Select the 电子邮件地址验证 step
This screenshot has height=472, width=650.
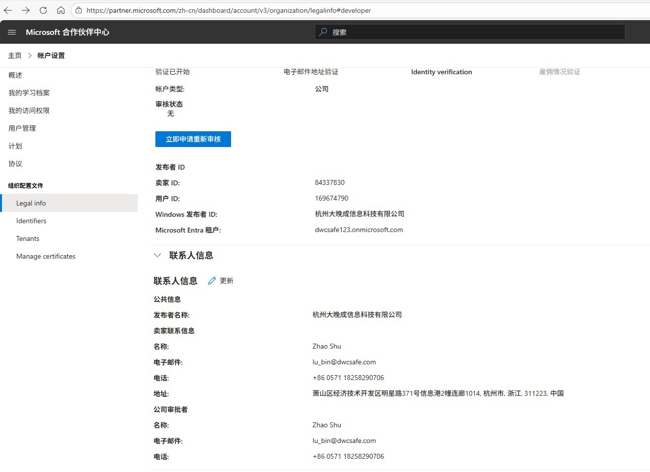(311, 72)
